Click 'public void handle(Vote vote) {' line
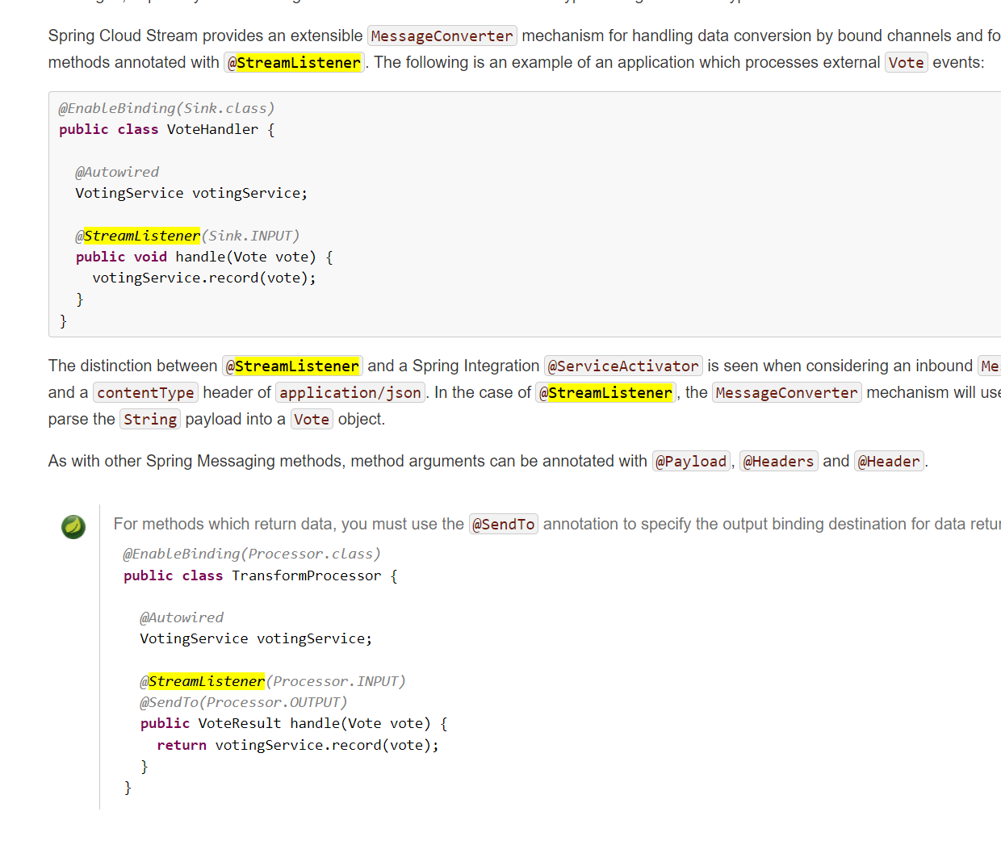 [x=204, y=257]
